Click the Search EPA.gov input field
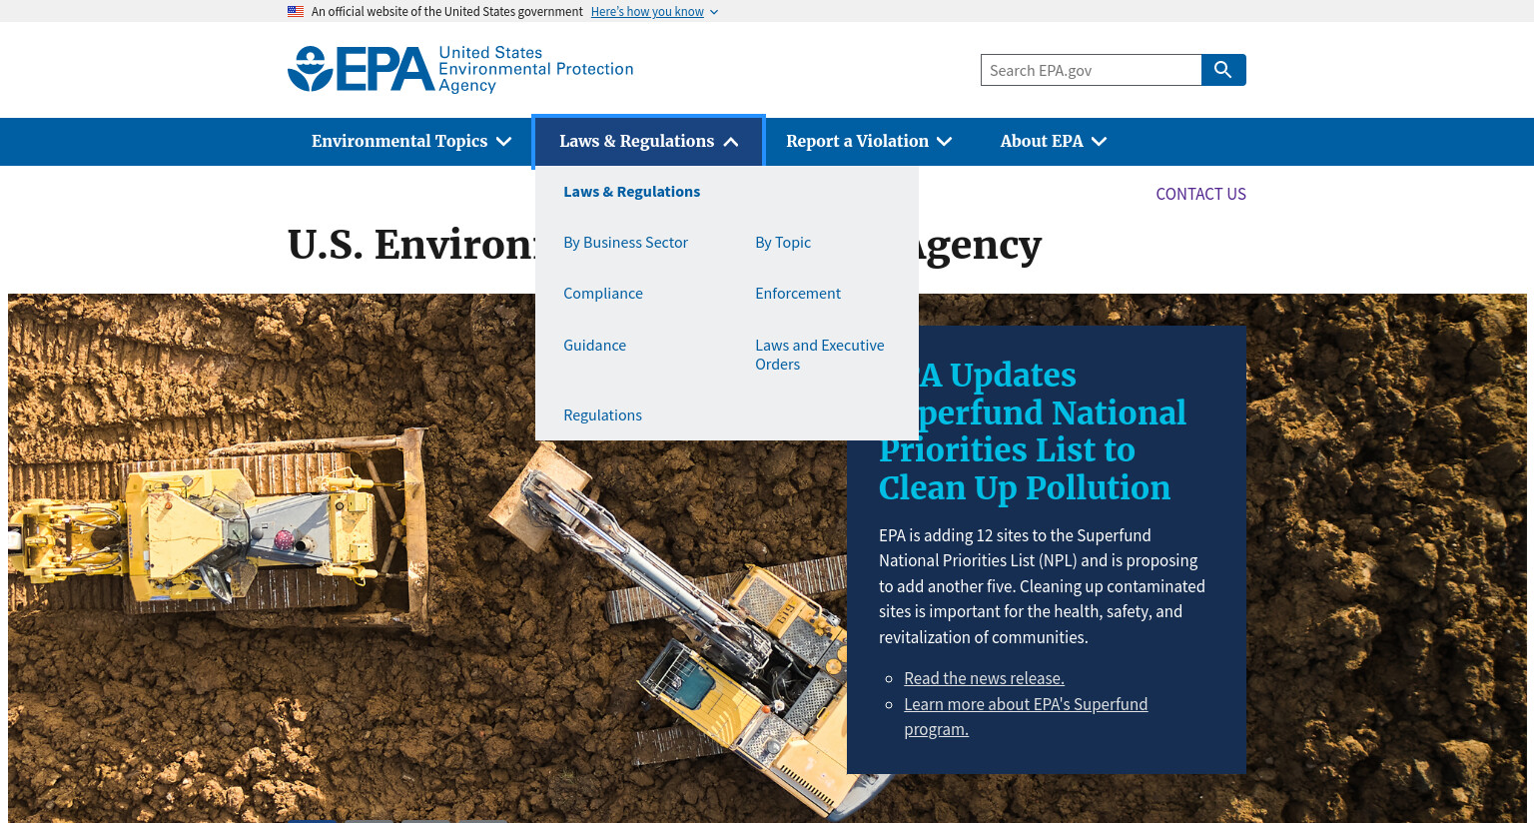The height and width of the screenshot is (823, 1534). (1091, 70)
